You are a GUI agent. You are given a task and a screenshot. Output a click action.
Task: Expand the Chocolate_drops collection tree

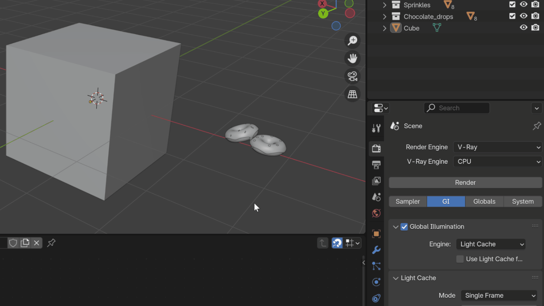pyautogui.click(x=384, y=16)
